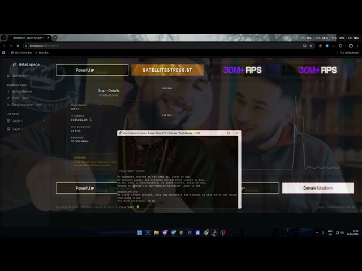Viewport: 362px width, 271px height.
Task: Open the Chrome profile icon
Action: [x=351, y=46]
